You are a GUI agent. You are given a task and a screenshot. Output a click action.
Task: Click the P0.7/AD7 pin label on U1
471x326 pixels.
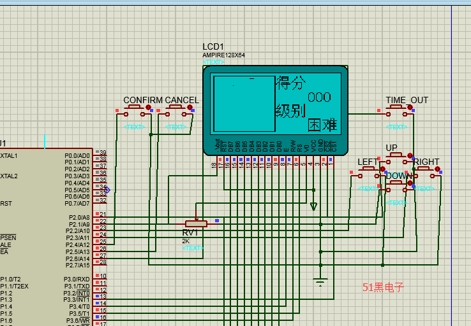[77, 204]
